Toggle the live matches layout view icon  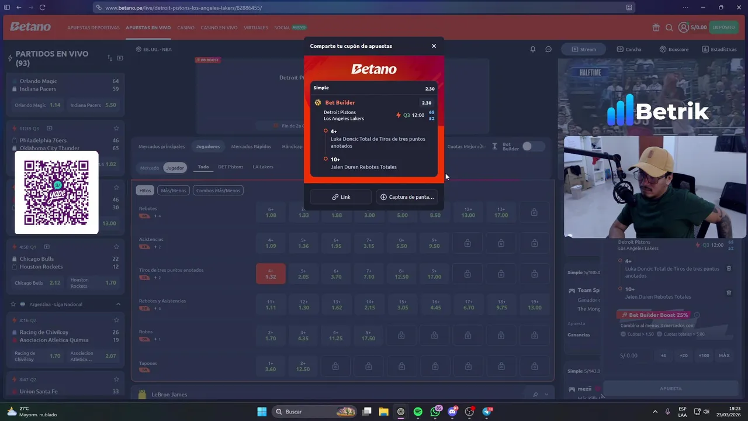[x=120, y=58]
